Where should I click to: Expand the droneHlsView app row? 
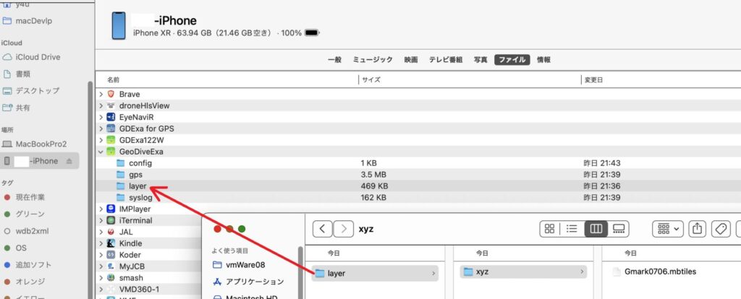pos(101,105)
